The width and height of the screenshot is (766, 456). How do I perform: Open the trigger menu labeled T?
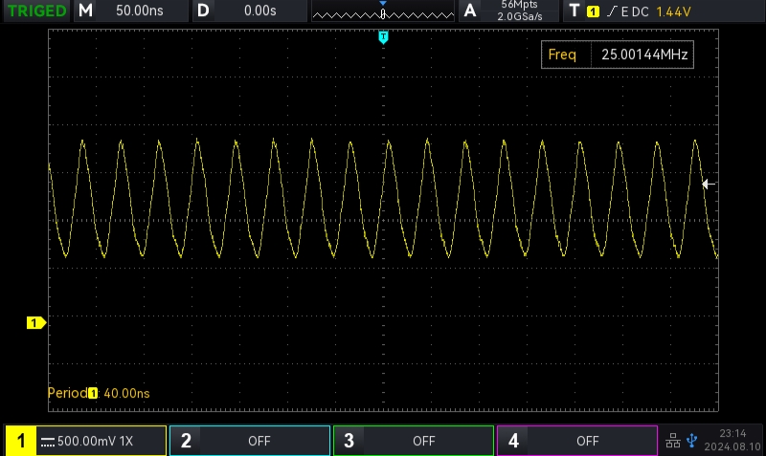574,11
